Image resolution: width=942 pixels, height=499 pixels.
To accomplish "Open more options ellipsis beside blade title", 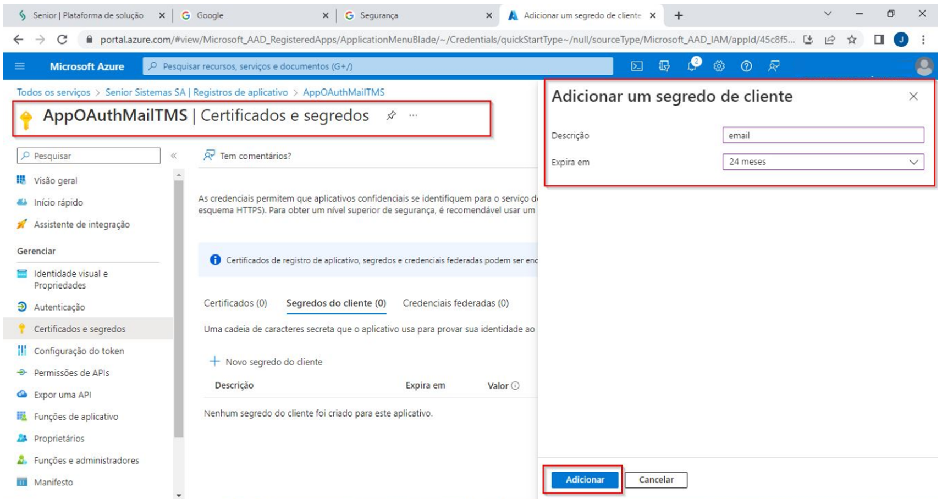I will click(x=413, y=115).
